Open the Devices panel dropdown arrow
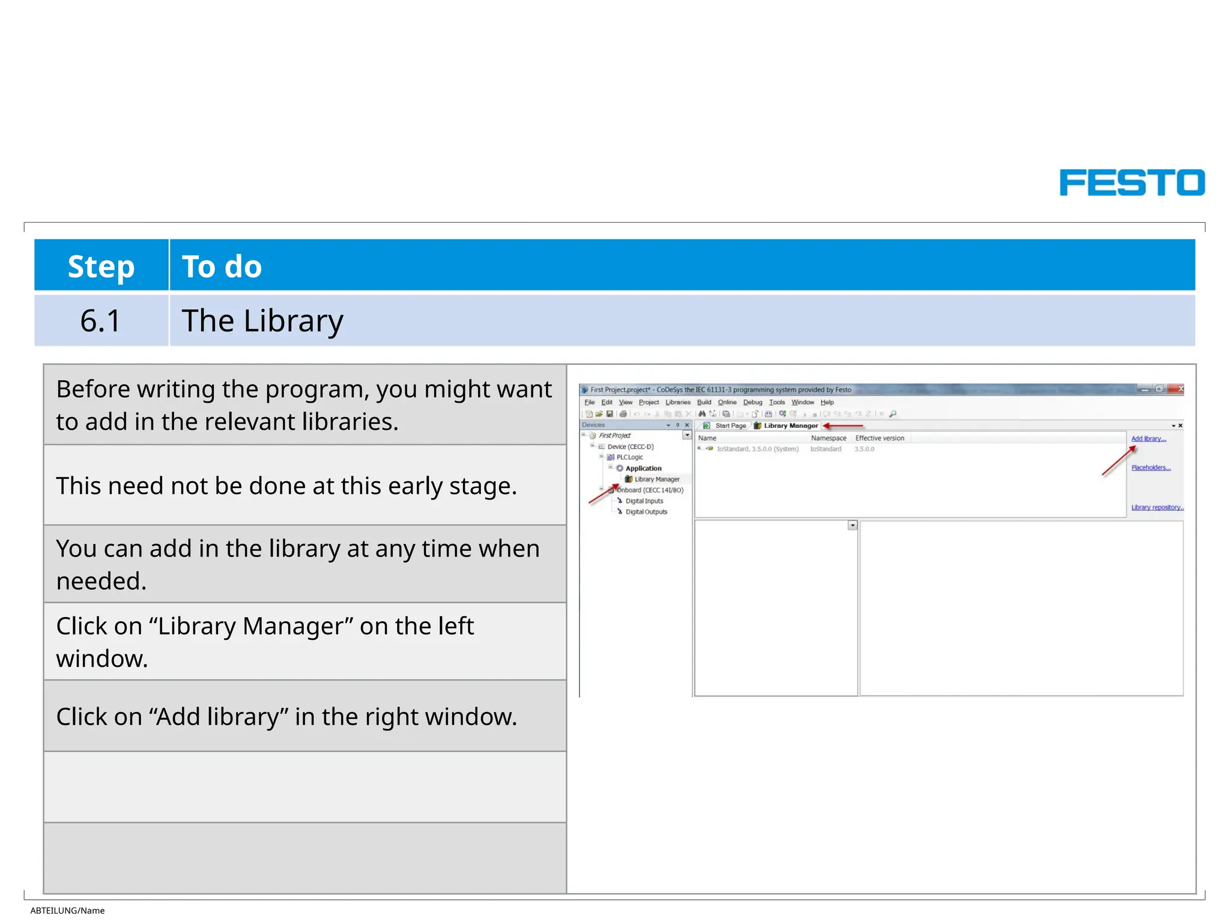 668,425
